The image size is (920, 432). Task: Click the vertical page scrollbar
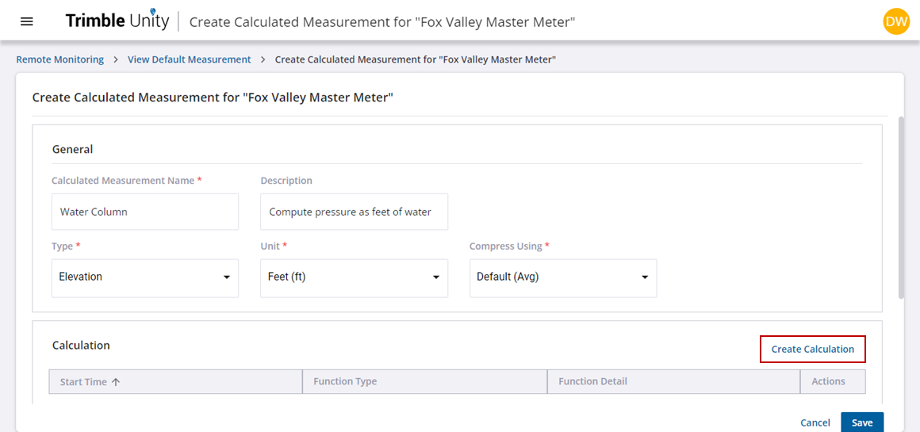[901, 208]
